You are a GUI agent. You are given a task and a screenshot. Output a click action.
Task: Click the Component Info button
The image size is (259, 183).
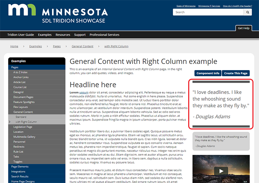208,73
